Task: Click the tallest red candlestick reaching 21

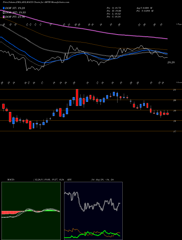Action: tap(77, 97)
